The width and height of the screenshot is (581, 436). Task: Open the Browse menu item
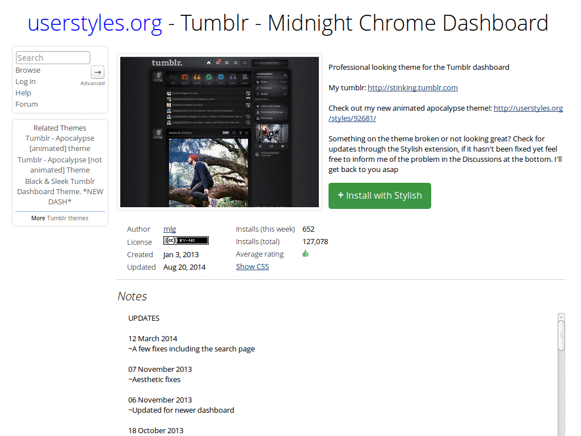28,70
